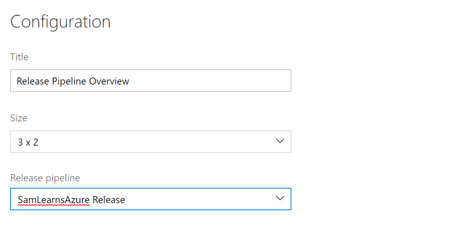Click Release after SamLearnsAzure in pipeline dropdown
Image resolution: width=470 pixels, height=227 pixels.
[109, 200]
